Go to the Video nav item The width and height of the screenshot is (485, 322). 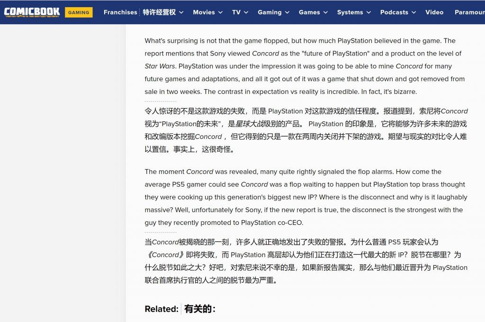(x=434, y=12)
